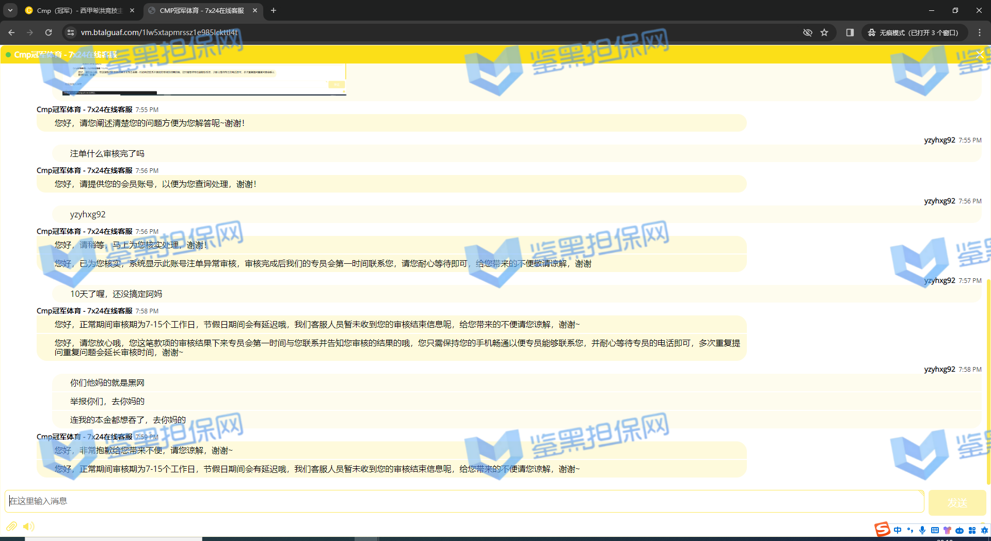Switch to the Cmp (冠军) first tab
The width and height of the screenshot is (991, 541).
[77, 10]
